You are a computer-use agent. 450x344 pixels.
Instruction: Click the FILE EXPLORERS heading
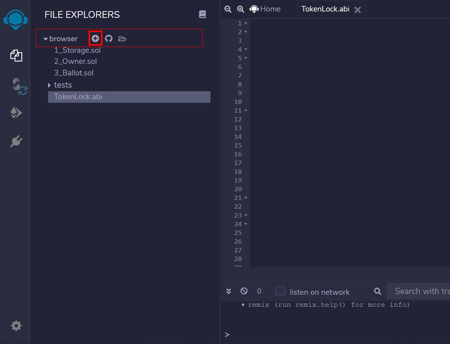click(x=82, y=15)
